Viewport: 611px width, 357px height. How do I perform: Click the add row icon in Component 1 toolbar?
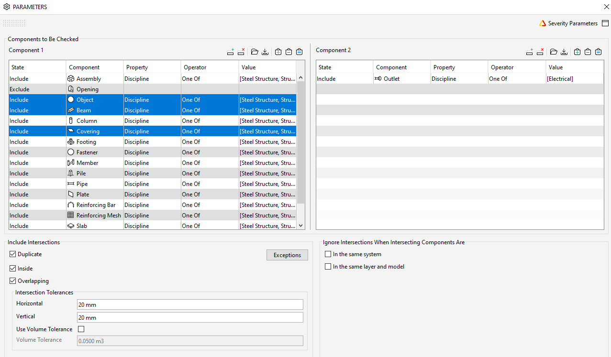(231, 52)
